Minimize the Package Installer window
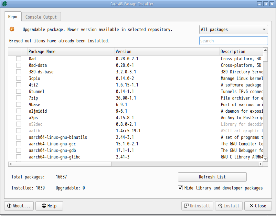Image resolution: width=276 pixels, height=216 pixels. tap(259, 4)
